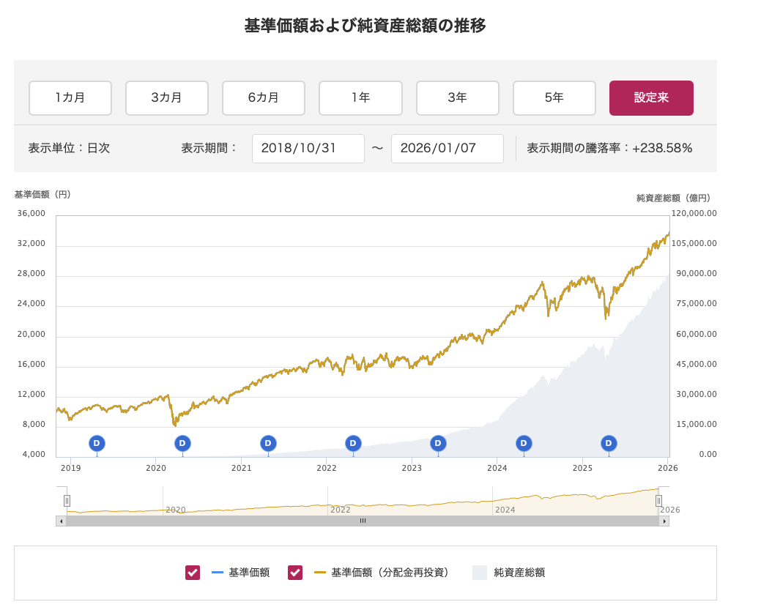The width and height of the screenshot is (761, 610).
Task: Select the 1カ月 period
Action: pos(70,98)
